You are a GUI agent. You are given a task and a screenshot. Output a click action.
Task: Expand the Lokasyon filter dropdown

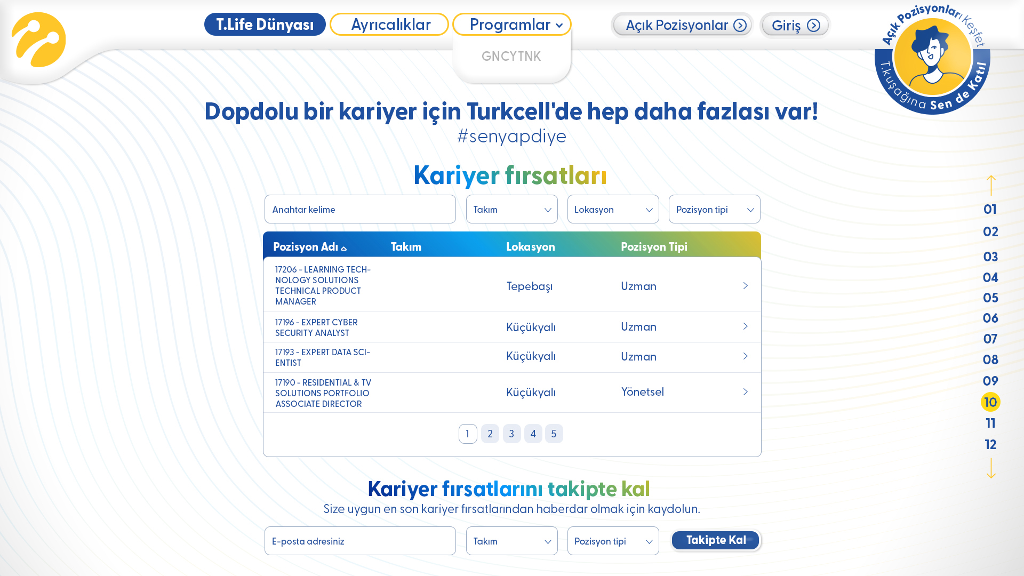pos(613,209)
